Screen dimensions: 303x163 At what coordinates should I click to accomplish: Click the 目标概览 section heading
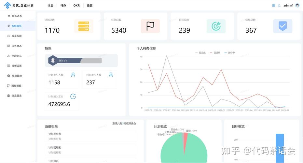(x=238, y=126)
